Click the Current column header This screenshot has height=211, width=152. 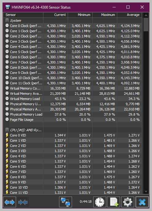(56, 15)
